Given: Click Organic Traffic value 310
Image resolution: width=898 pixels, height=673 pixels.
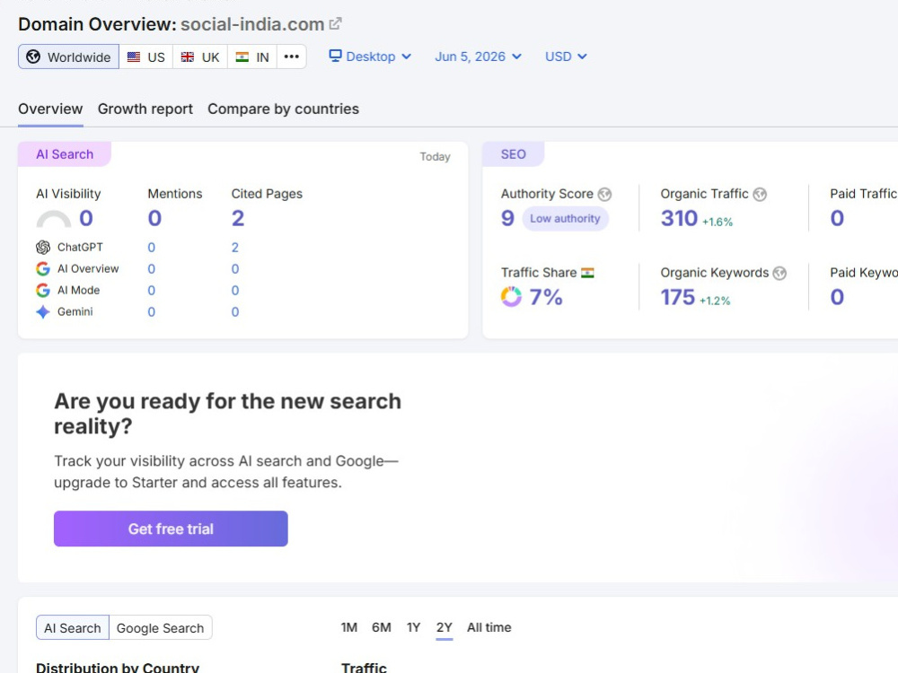Looking at the screenshot, I should [x=679, y=218].
